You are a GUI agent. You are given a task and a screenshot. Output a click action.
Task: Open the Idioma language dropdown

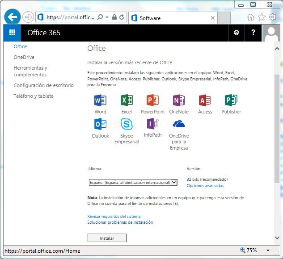tap(133, 182)
